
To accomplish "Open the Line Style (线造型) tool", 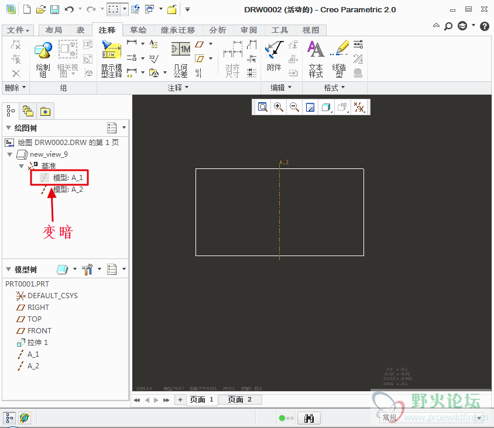I will pyautogui.click(x=339, y=59).
